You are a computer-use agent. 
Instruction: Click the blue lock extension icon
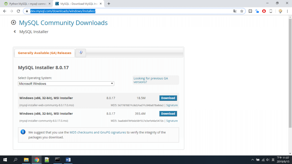257,11
